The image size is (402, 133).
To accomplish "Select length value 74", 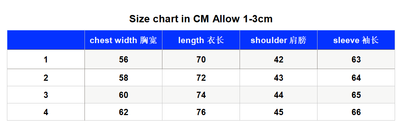I will (x=201, y=95).
